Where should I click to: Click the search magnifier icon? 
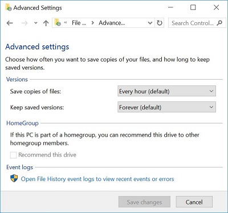tap(219, 23)
